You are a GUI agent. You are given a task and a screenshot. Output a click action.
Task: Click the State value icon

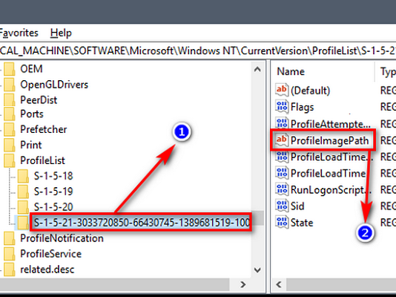(x=282, y=222)
